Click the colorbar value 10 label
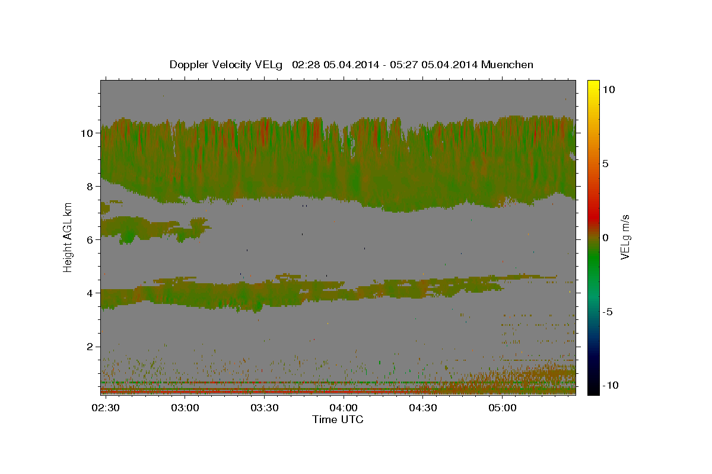The image size is (712, 474). pyautogui.click(x=608, y=89)
